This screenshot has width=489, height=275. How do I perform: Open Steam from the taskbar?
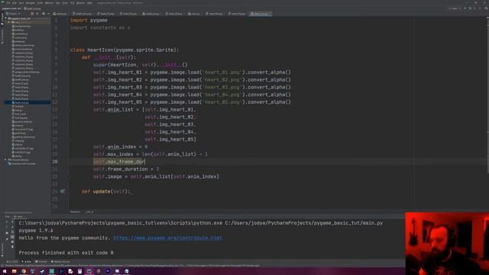pos(42,271)
